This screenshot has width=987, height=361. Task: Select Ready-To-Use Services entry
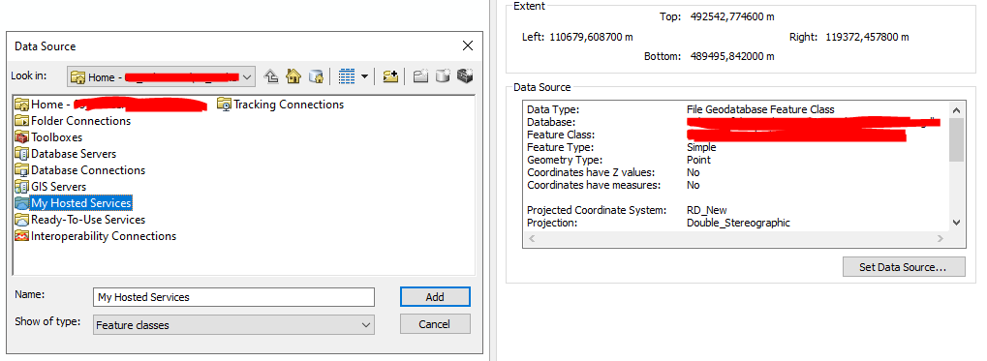coord(80,220)
